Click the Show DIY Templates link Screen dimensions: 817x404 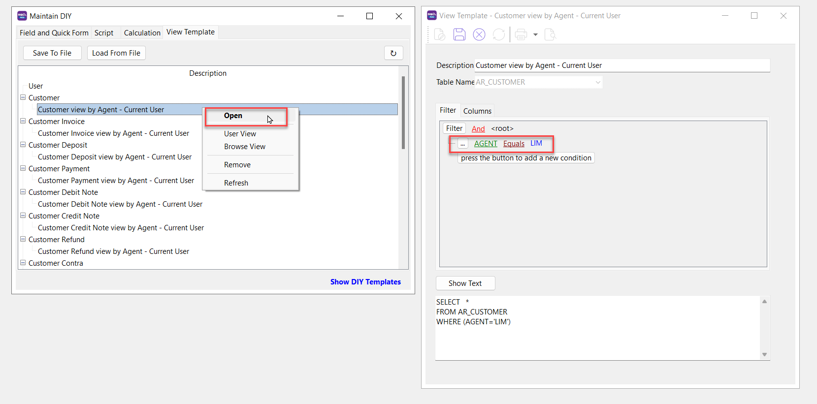[x=365, y=282]
